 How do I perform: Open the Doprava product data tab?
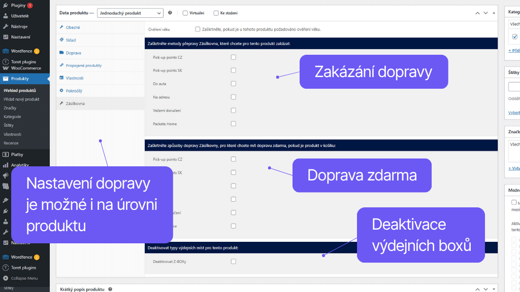point(73,53)
